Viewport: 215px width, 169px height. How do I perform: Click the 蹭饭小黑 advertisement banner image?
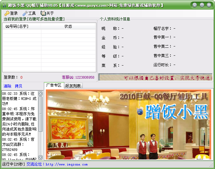[x=128, y=124]
